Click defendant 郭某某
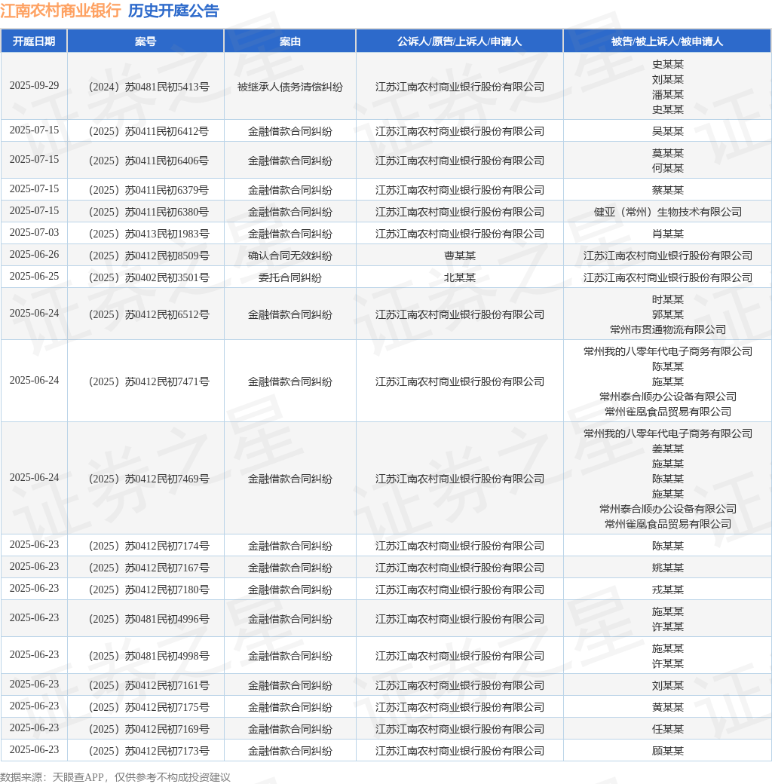 coord(667,315)
